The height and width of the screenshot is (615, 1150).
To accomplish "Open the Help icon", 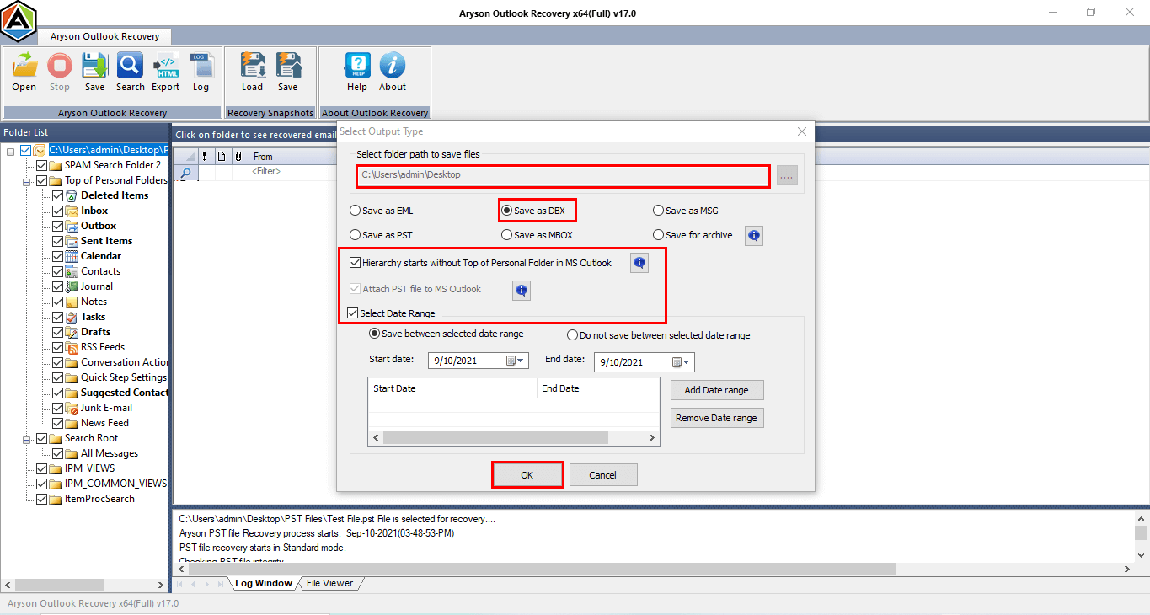I will 357,66.
